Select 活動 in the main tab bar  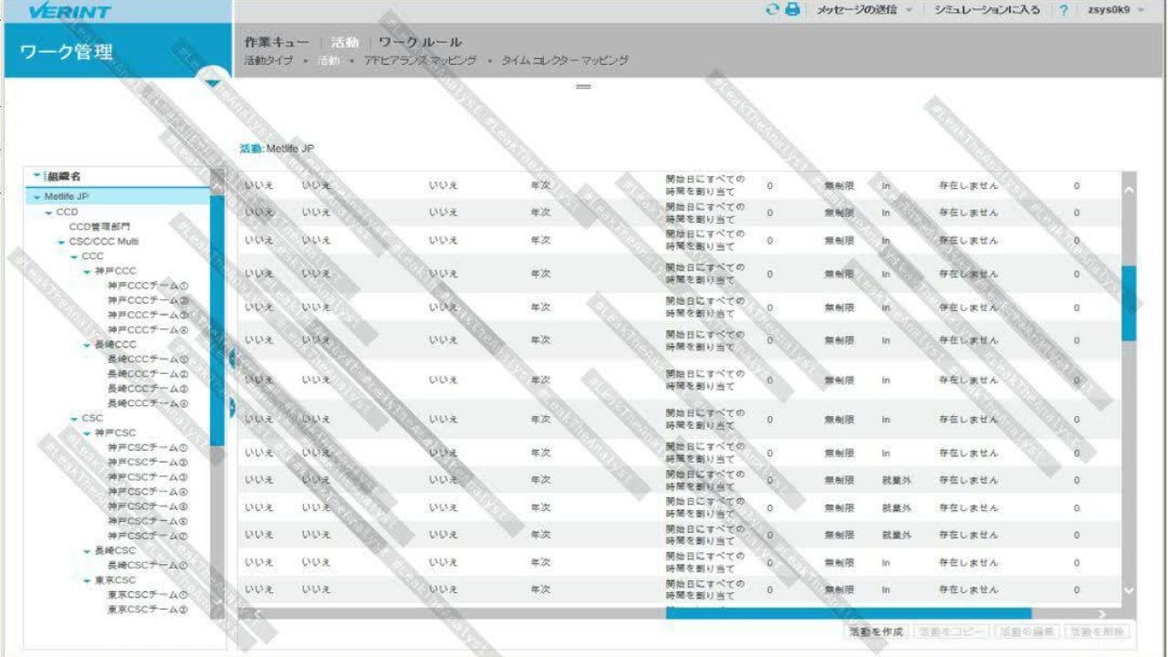(344, 42)
